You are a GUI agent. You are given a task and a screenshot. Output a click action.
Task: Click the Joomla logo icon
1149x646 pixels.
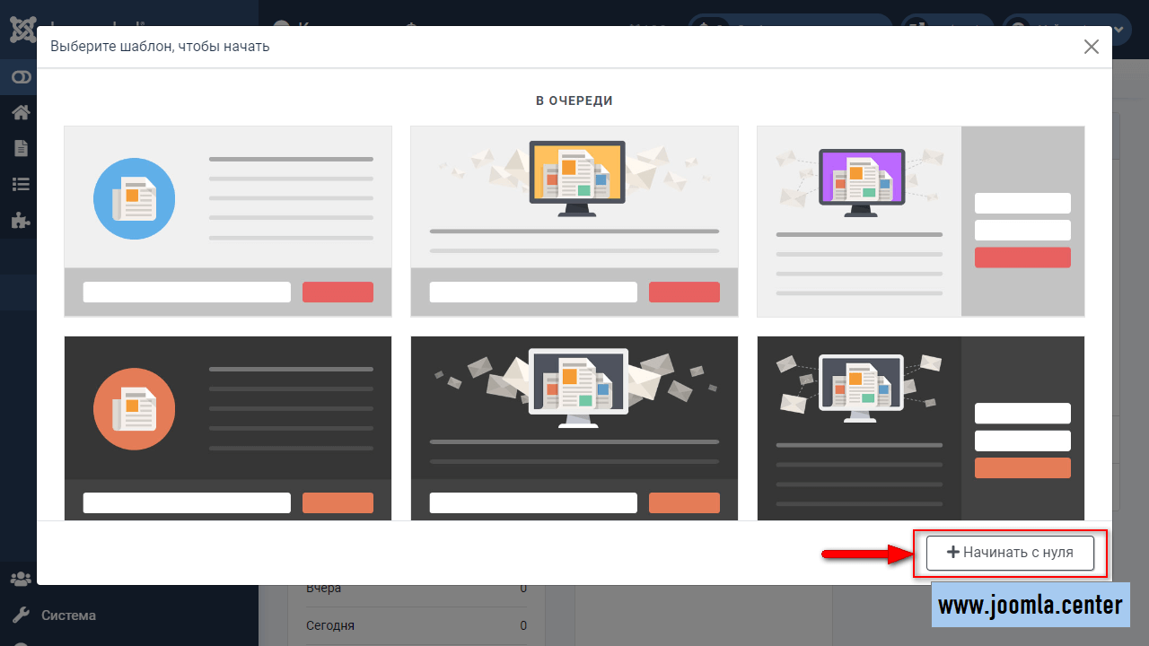click(x=22, y=30)
